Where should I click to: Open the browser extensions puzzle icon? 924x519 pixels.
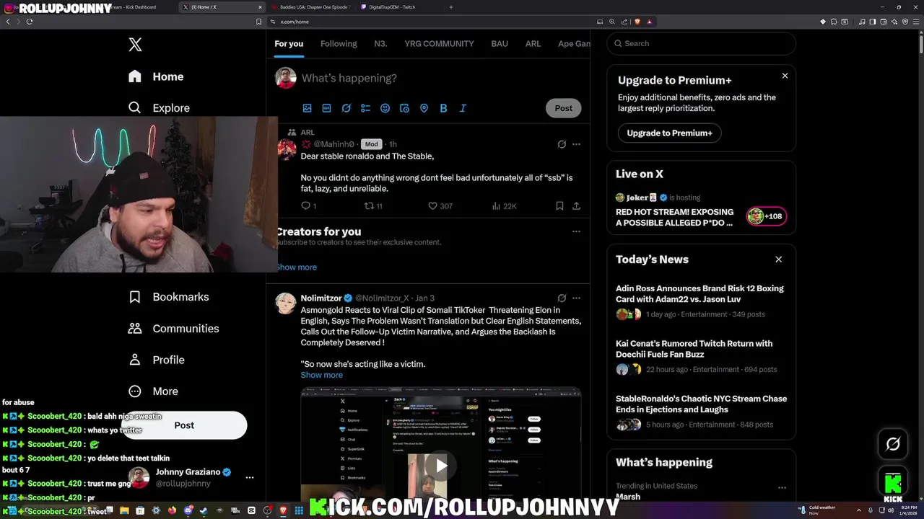click(x=833, y=22)
